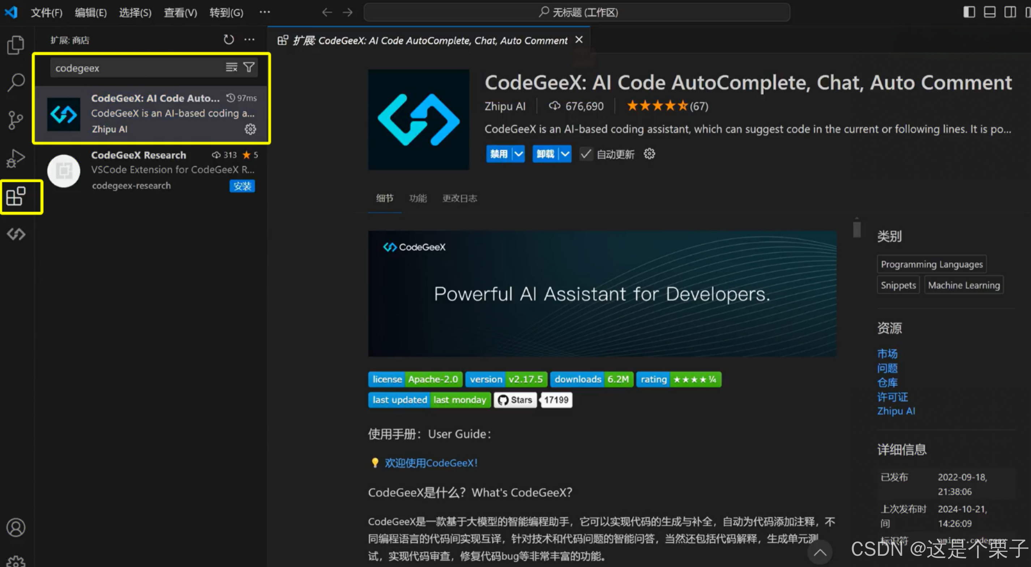Clear extension search results icon
Image resolution: width=1031 pixels, height=567 pixels.
[231, 67]
